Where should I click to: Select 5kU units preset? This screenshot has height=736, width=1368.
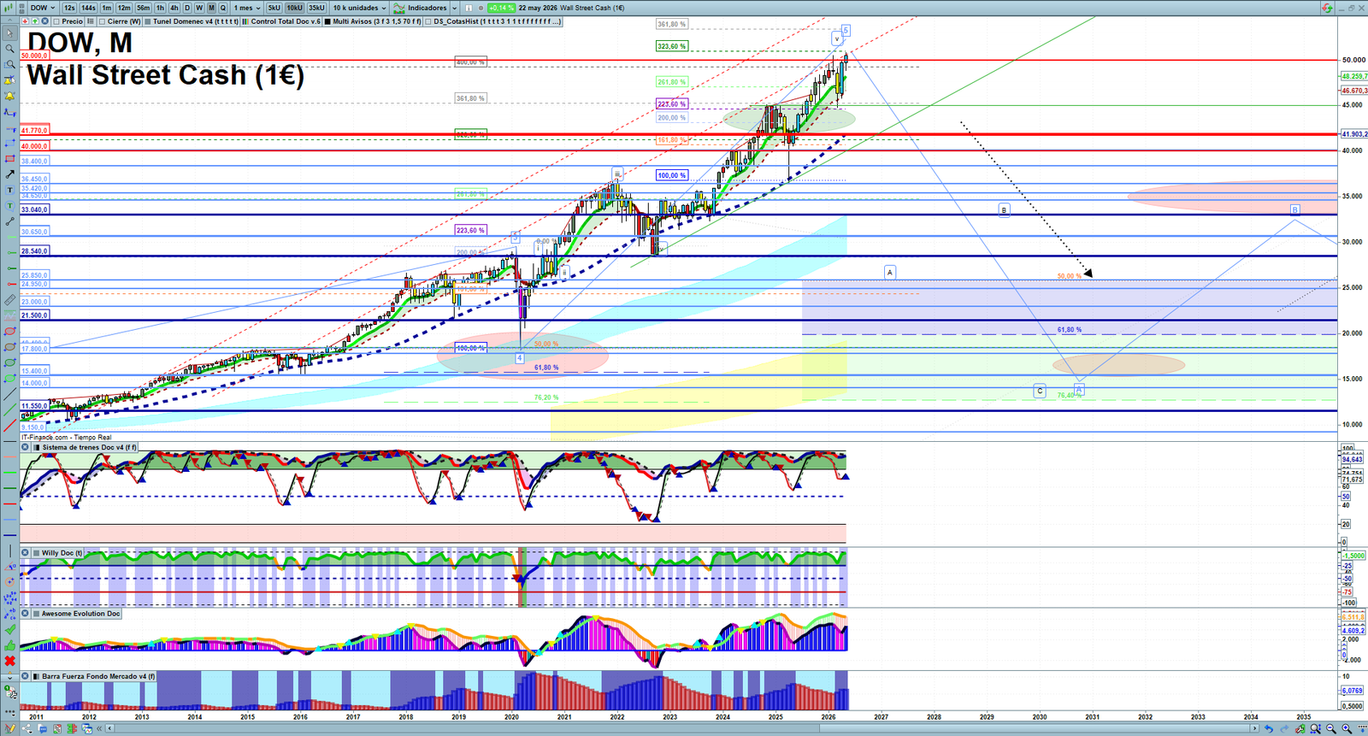(x=274, y=8)
